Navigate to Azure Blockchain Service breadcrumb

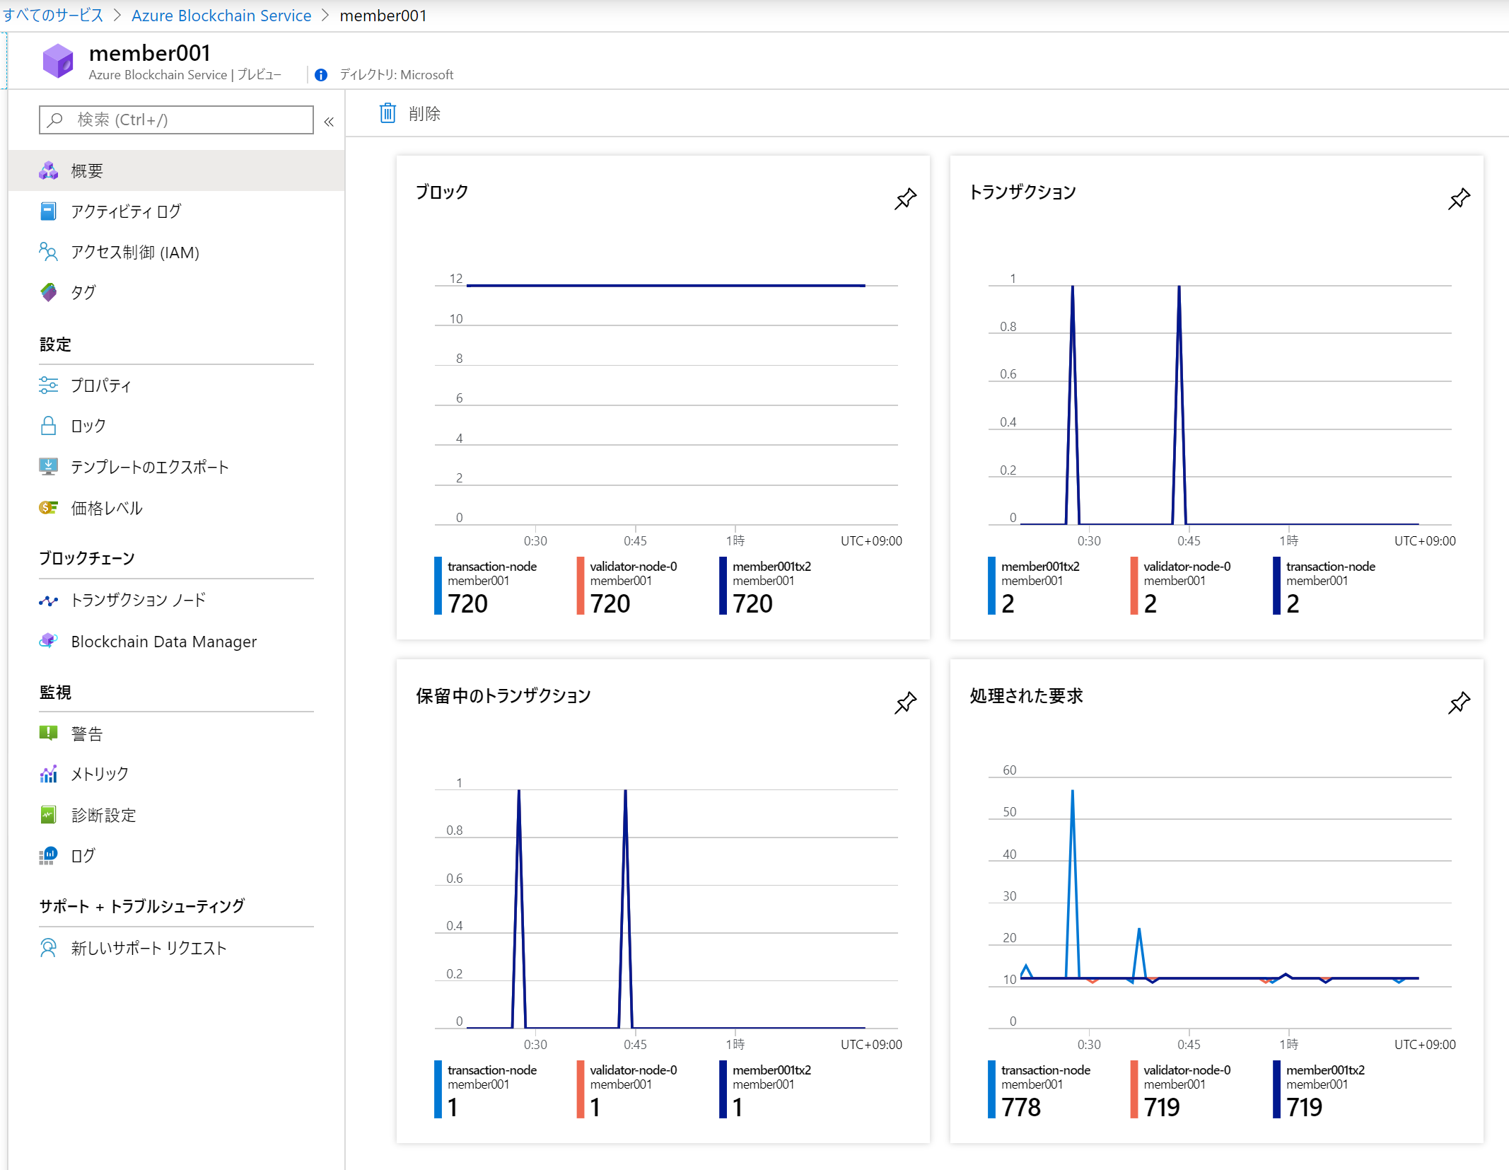pos(221,16)
